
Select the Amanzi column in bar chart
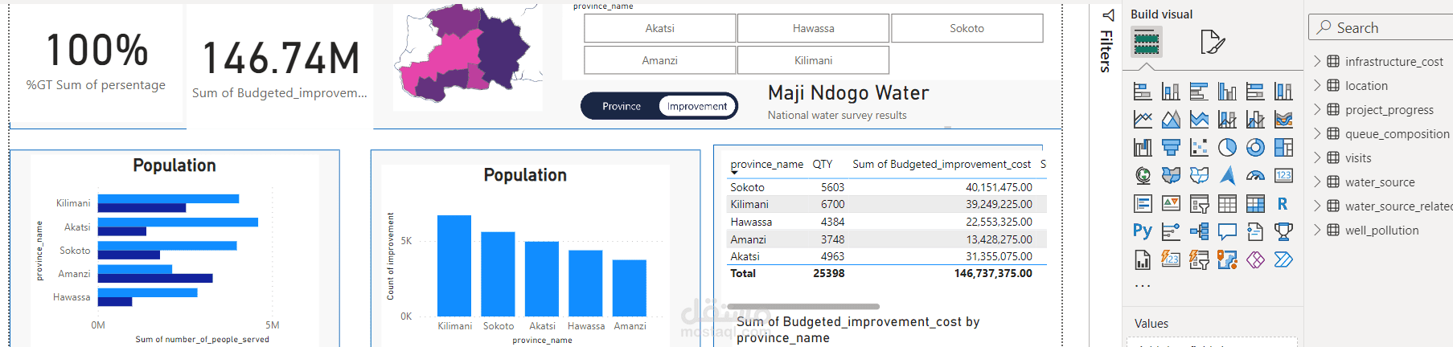tap(629, 288)
